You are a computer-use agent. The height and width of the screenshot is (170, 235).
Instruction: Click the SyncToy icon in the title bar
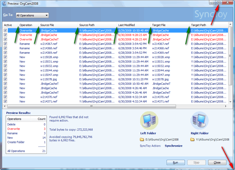[4, 3]
